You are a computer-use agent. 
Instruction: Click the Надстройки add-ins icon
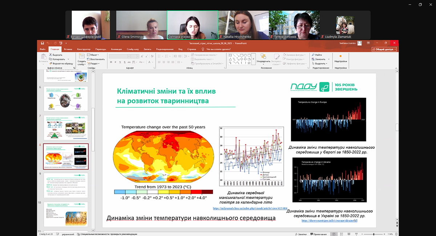(340, 56)
